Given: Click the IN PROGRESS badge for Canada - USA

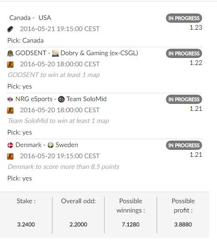Looking at the screenshot, I should point(184,18).
